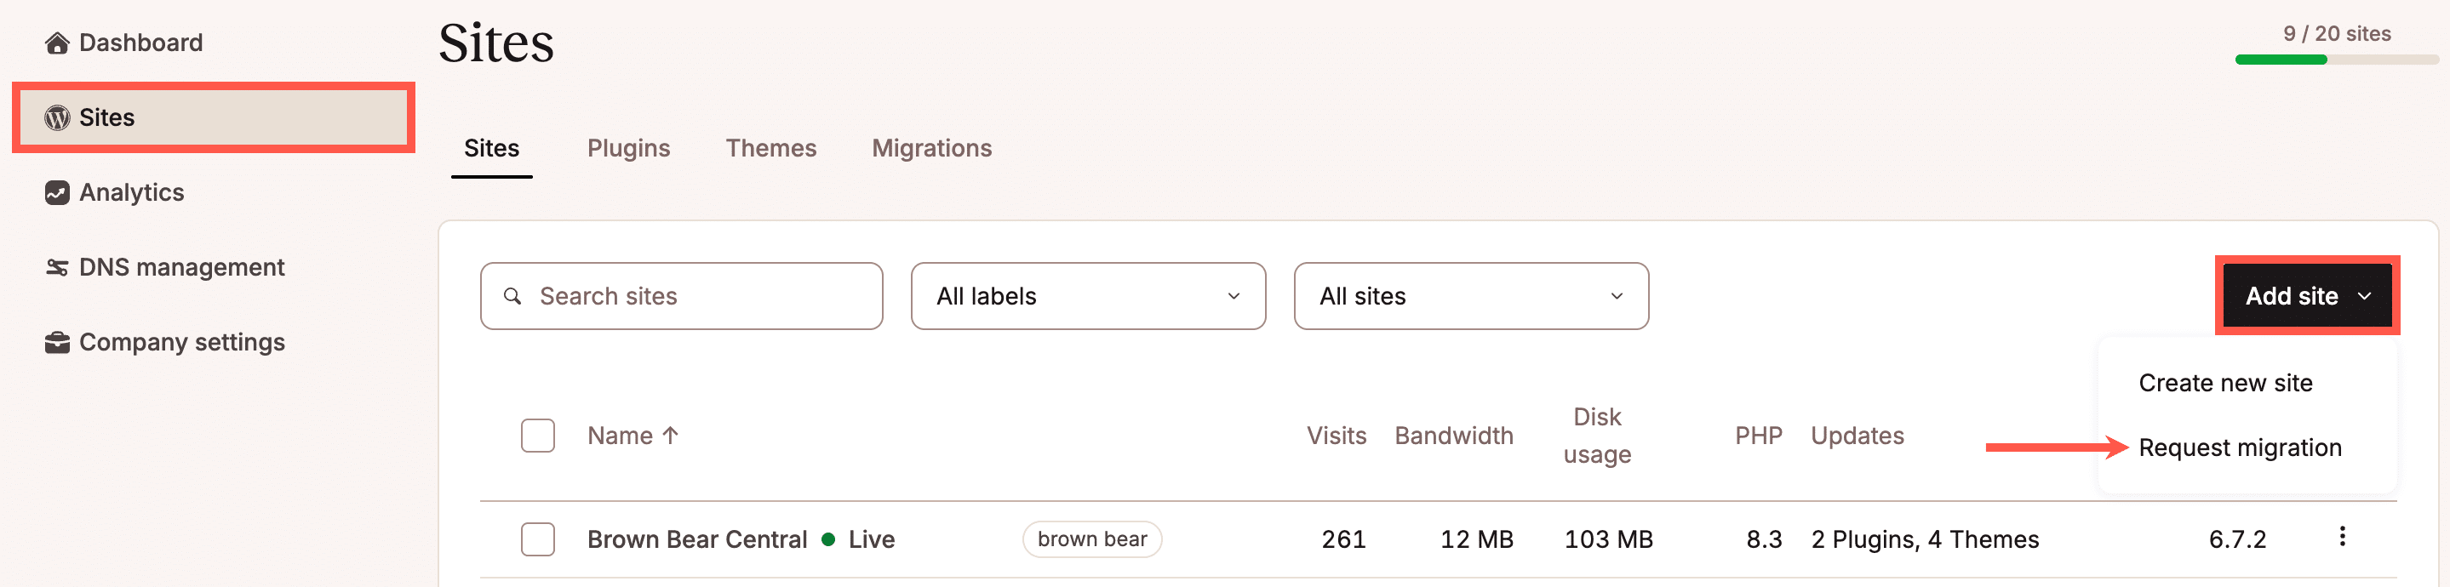Open the All labels dropdown
The image size is (2450, 587).
(x=1087, y=295)
